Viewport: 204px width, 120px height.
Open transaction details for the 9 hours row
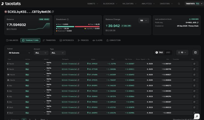pyautogui.click(x=194, y=69)
